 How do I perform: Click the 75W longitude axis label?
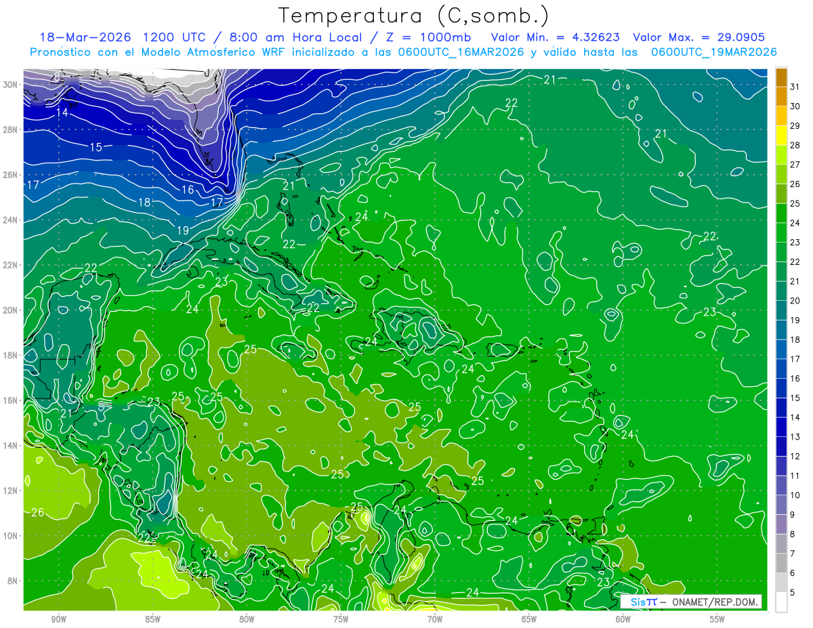click(341, 619)
